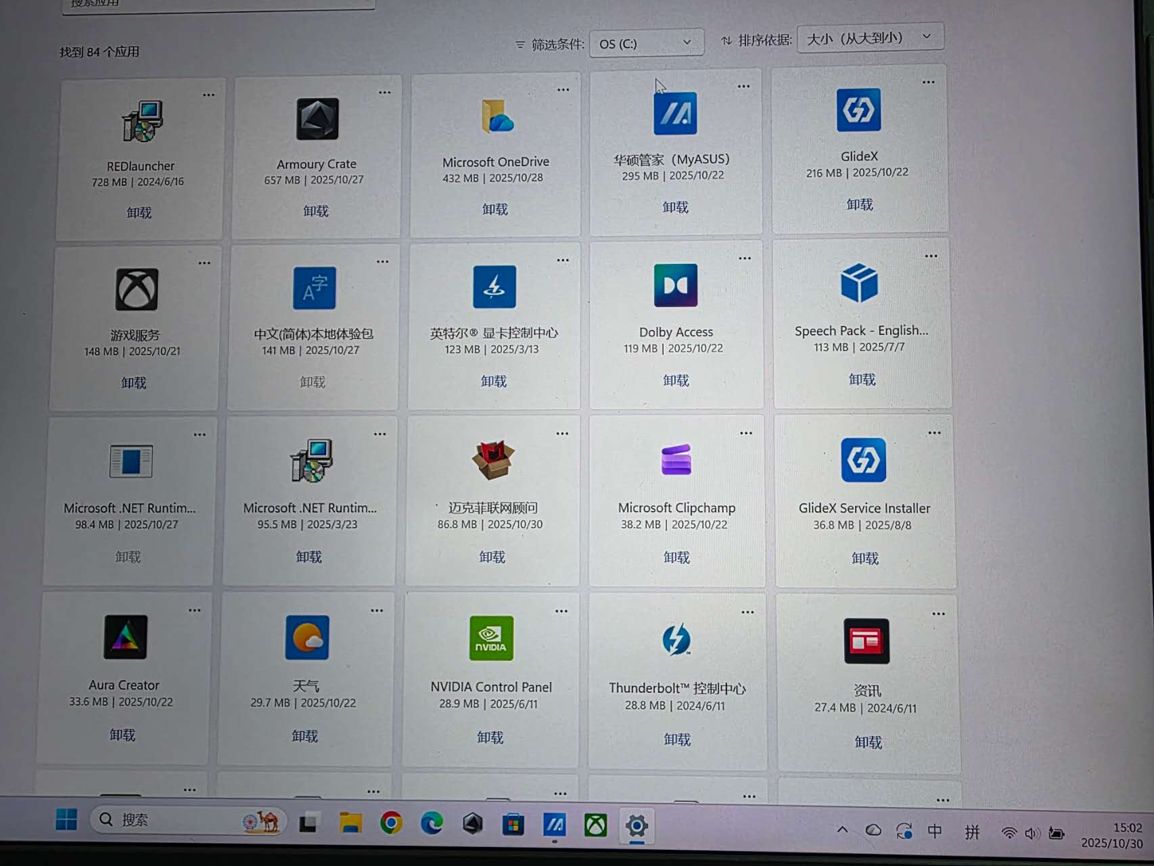1154x866 pixels.
Task: Click the REDlauncher app icon
Action: pyautogui.click(x=142, y=121)
